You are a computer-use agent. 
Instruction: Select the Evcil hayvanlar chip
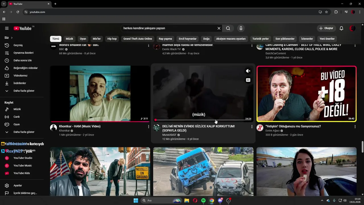tap(188, 39)
